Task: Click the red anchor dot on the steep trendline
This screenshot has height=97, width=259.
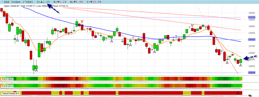Action: point(208,26)
